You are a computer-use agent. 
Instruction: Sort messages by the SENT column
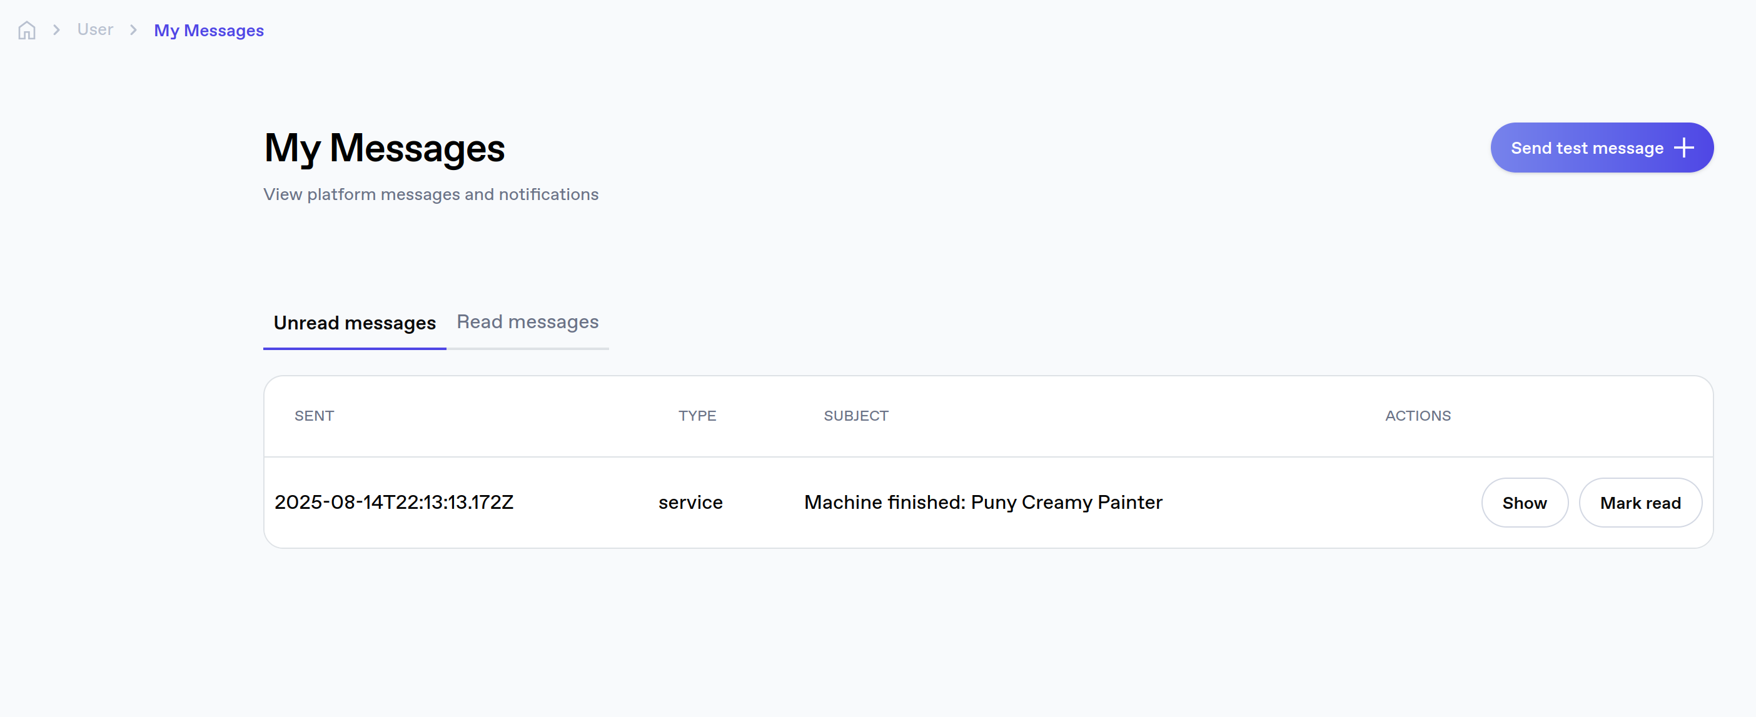pyautogui.click(x=315, y=415)
